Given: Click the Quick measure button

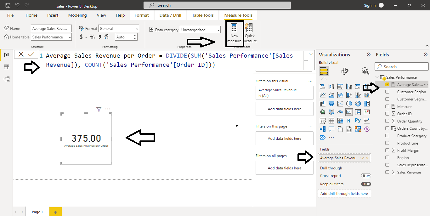Looking at the screenshot, I should 250,33.
